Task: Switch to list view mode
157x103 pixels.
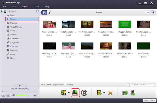Action: (148, 12)
